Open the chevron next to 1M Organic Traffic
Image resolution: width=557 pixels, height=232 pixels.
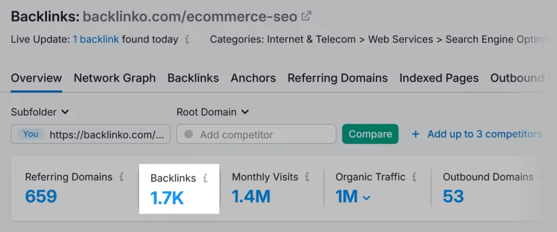pyautogui.click(x=366, y=198)
